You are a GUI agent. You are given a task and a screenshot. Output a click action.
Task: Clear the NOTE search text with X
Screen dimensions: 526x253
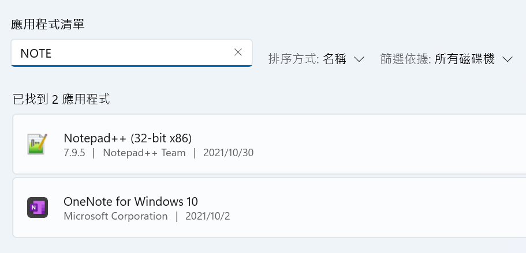coord(238,52)
